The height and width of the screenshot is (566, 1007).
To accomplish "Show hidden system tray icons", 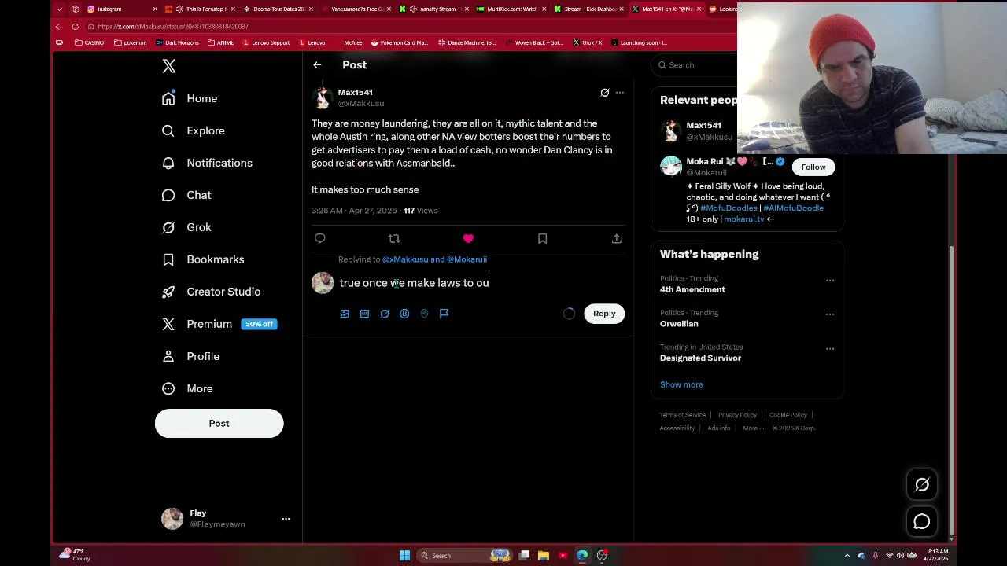I will click(847, 556).
